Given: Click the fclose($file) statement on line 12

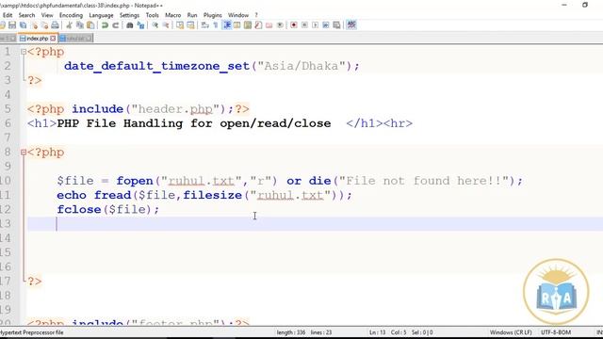Looking at the screenshot, I should point(107,210).
